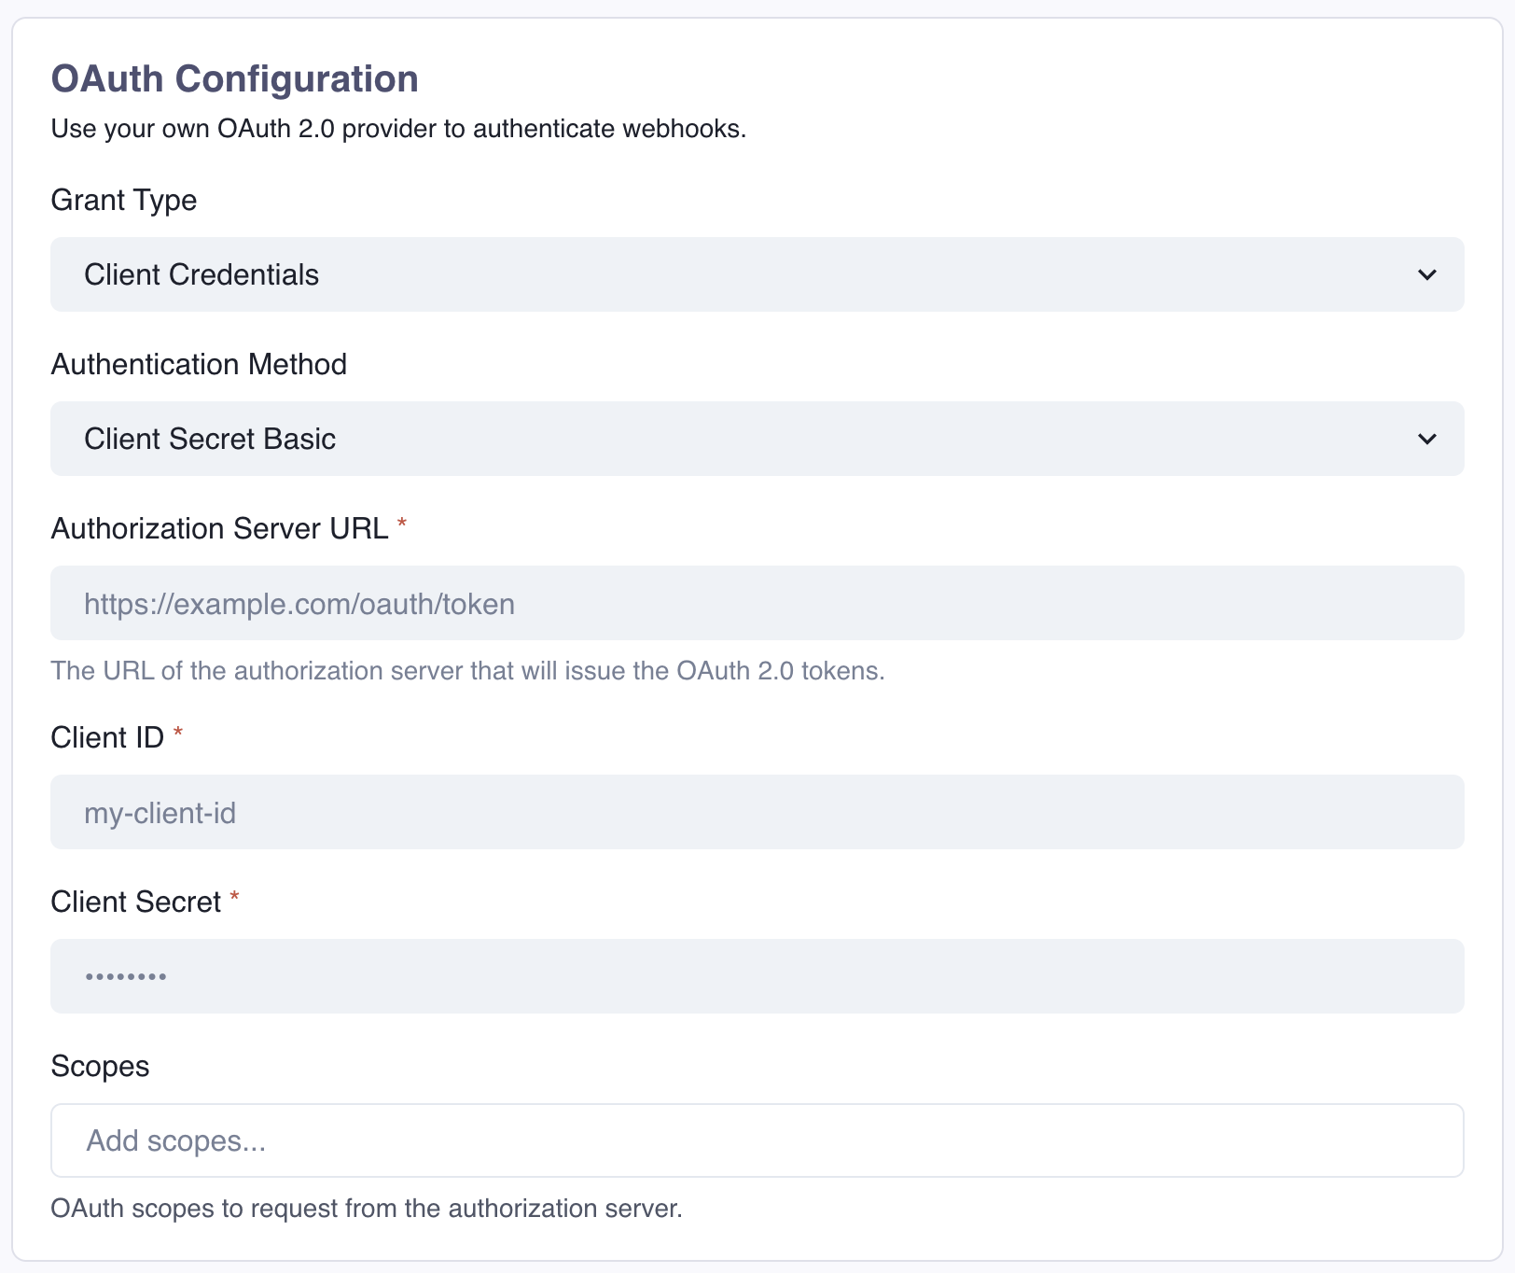Click the masked dots in Client Secret field

pyautogui.click(x=124, y=975)
